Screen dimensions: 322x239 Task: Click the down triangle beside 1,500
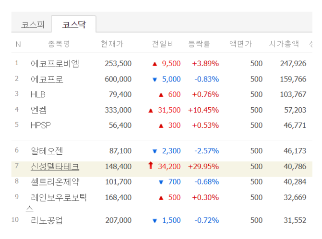pyautogui.click(x=155, y=221)
